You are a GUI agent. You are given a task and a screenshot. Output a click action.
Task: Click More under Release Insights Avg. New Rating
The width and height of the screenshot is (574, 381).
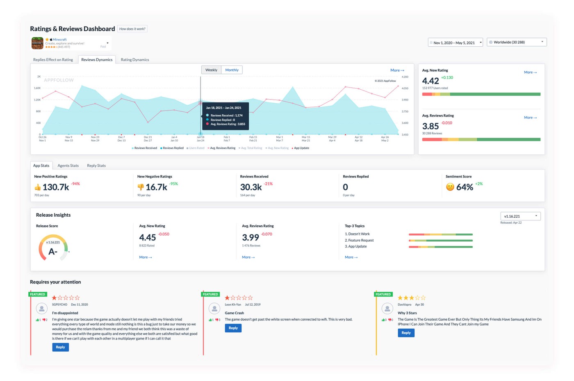point(146,257)
